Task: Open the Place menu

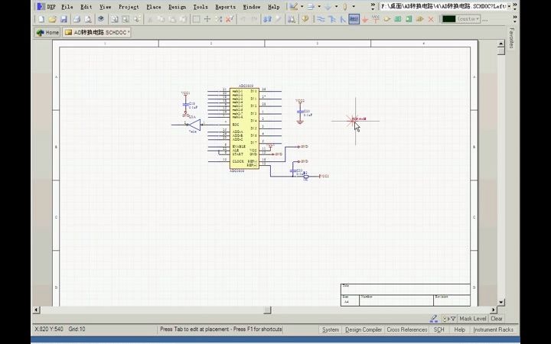Action: click(x=154, y=7)
